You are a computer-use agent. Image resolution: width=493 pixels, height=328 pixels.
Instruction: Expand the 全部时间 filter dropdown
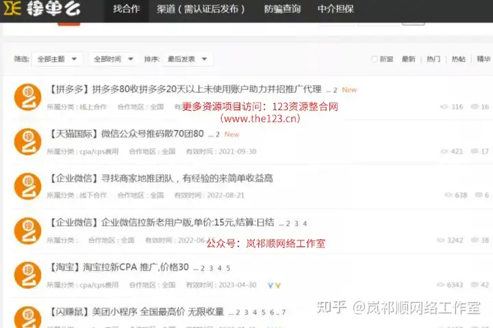[114, 59]
